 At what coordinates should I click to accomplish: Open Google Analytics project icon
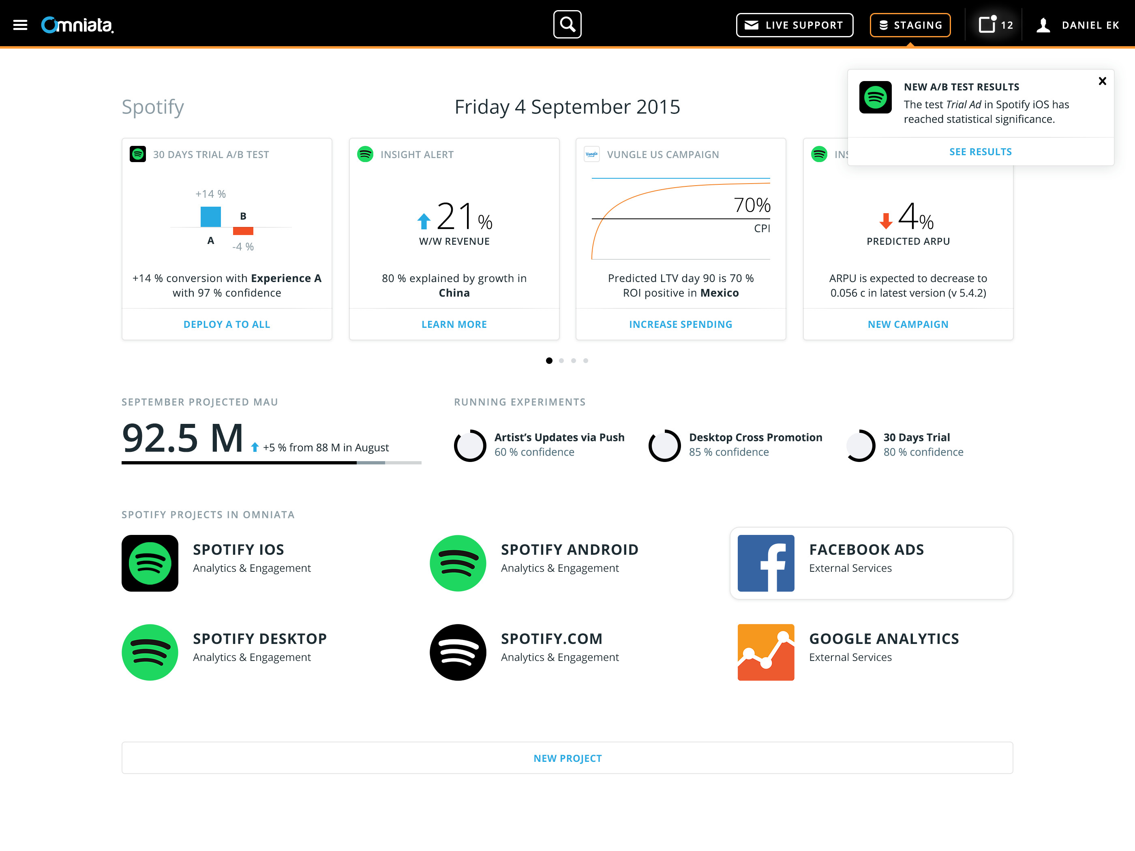click(x=766, y=652)
